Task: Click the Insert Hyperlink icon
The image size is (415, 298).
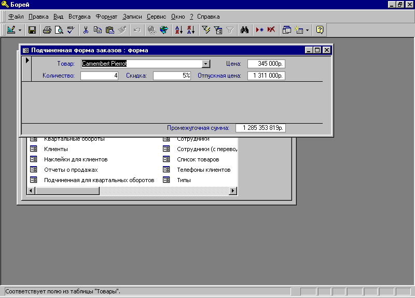Action: [x=151, y=30]
